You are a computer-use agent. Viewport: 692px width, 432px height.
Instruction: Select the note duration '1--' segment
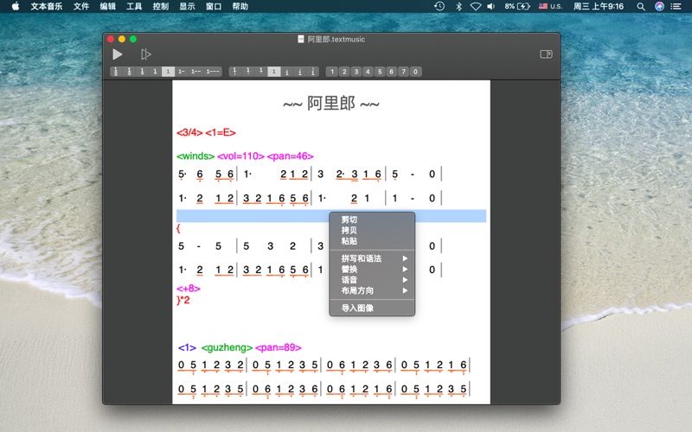(x=195, y=72)
